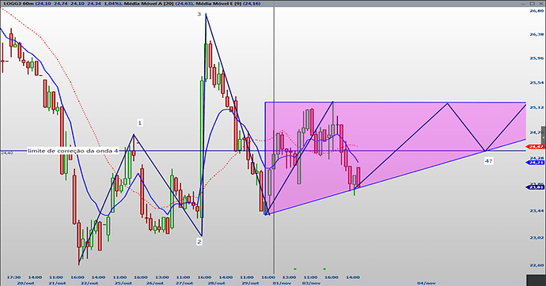Maximize the chart window
This screenshot has width=546, height=286.
(532, 3)
